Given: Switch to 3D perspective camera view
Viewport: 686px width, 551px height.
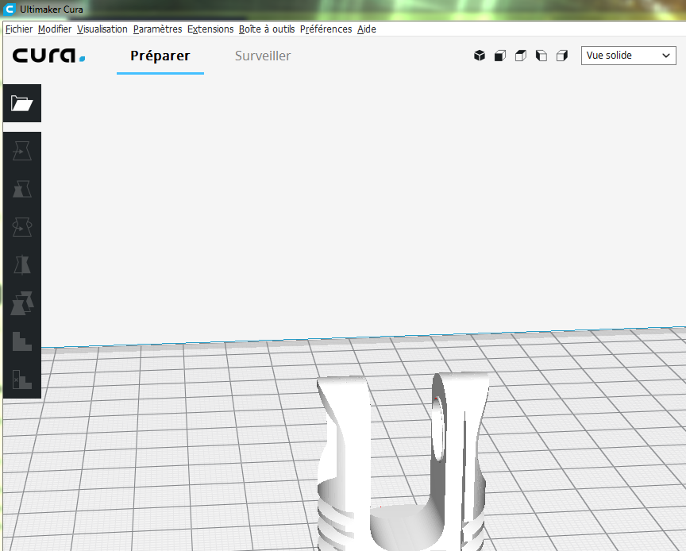Looking at the screenshot, I should (x=480, y=56).
